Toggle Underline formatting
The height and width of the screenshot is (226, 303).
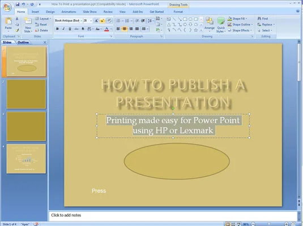tap(70, 29)
